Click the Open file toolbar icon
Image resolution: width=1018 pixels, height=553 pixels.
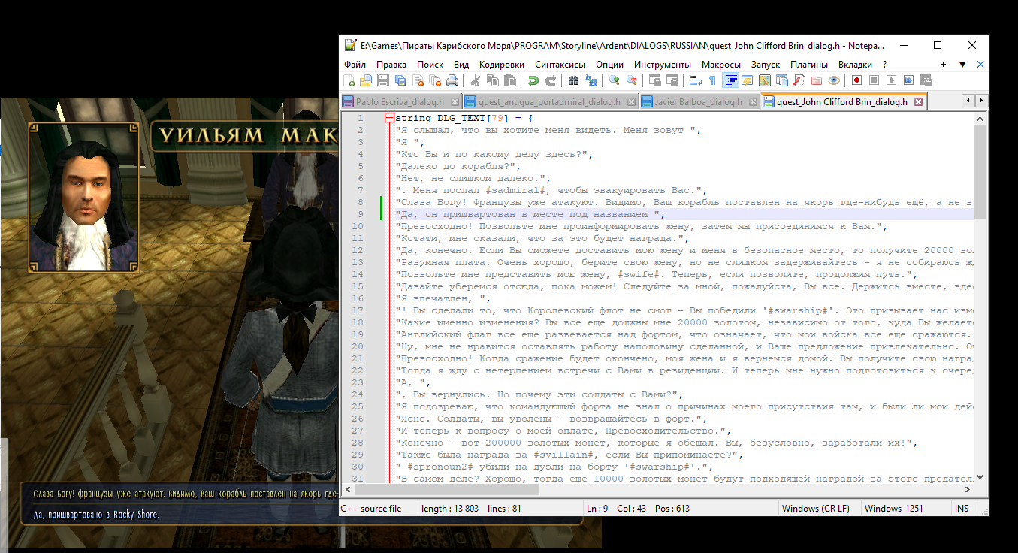point(365,80)
